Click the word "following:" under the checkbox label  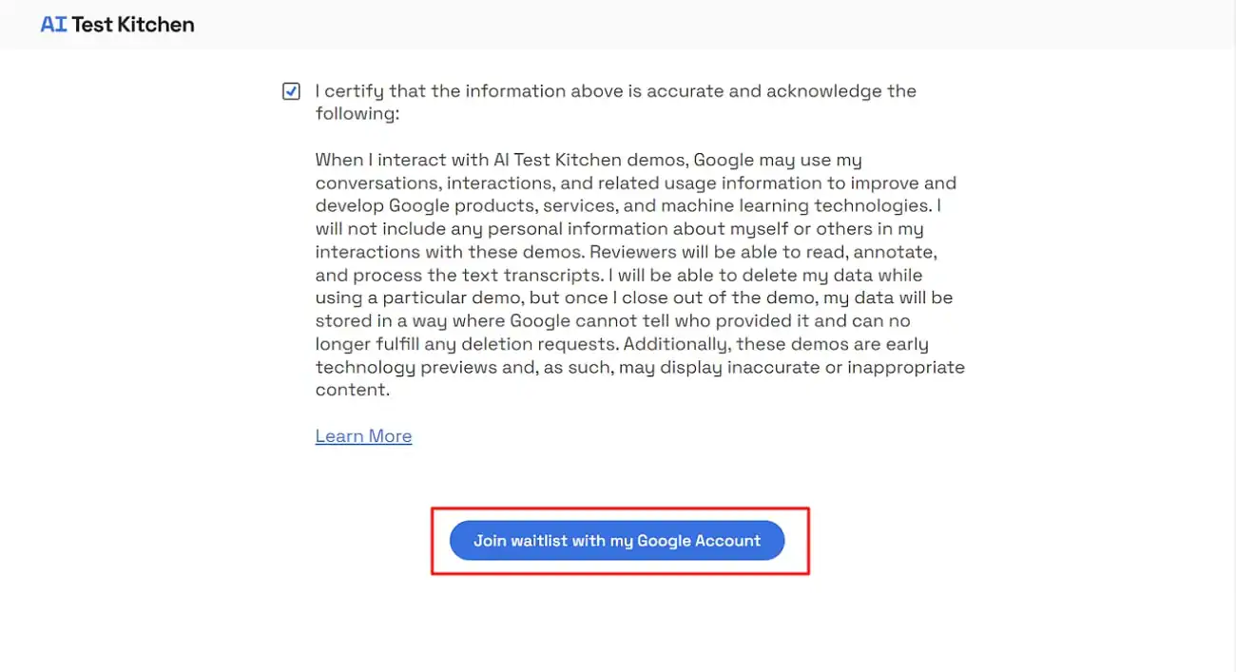pyautogui.click(x=357, y=114)
